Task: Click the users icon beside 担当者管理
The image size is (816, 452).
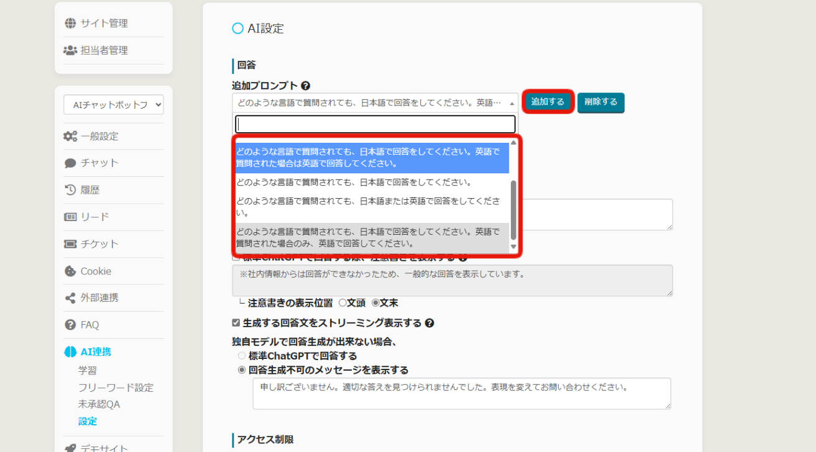Action: pyautogui.click(x=70, y=50)
